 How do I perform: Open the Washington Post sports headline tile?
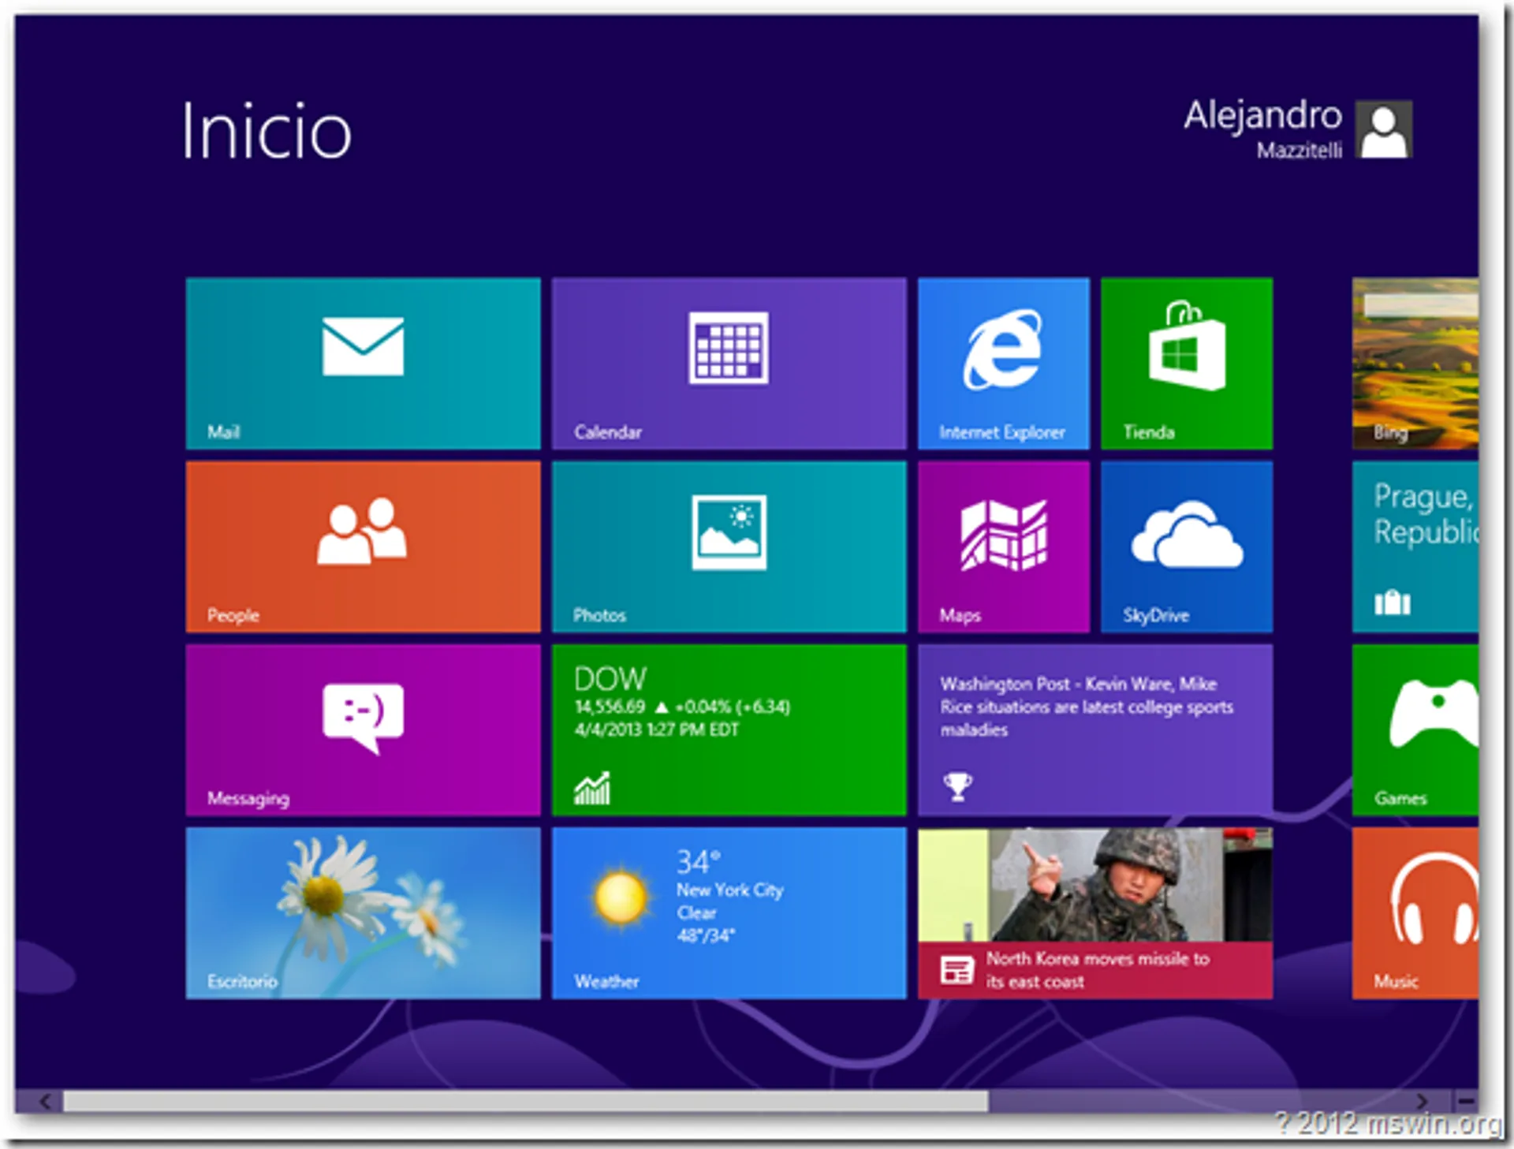(1094, 729)
